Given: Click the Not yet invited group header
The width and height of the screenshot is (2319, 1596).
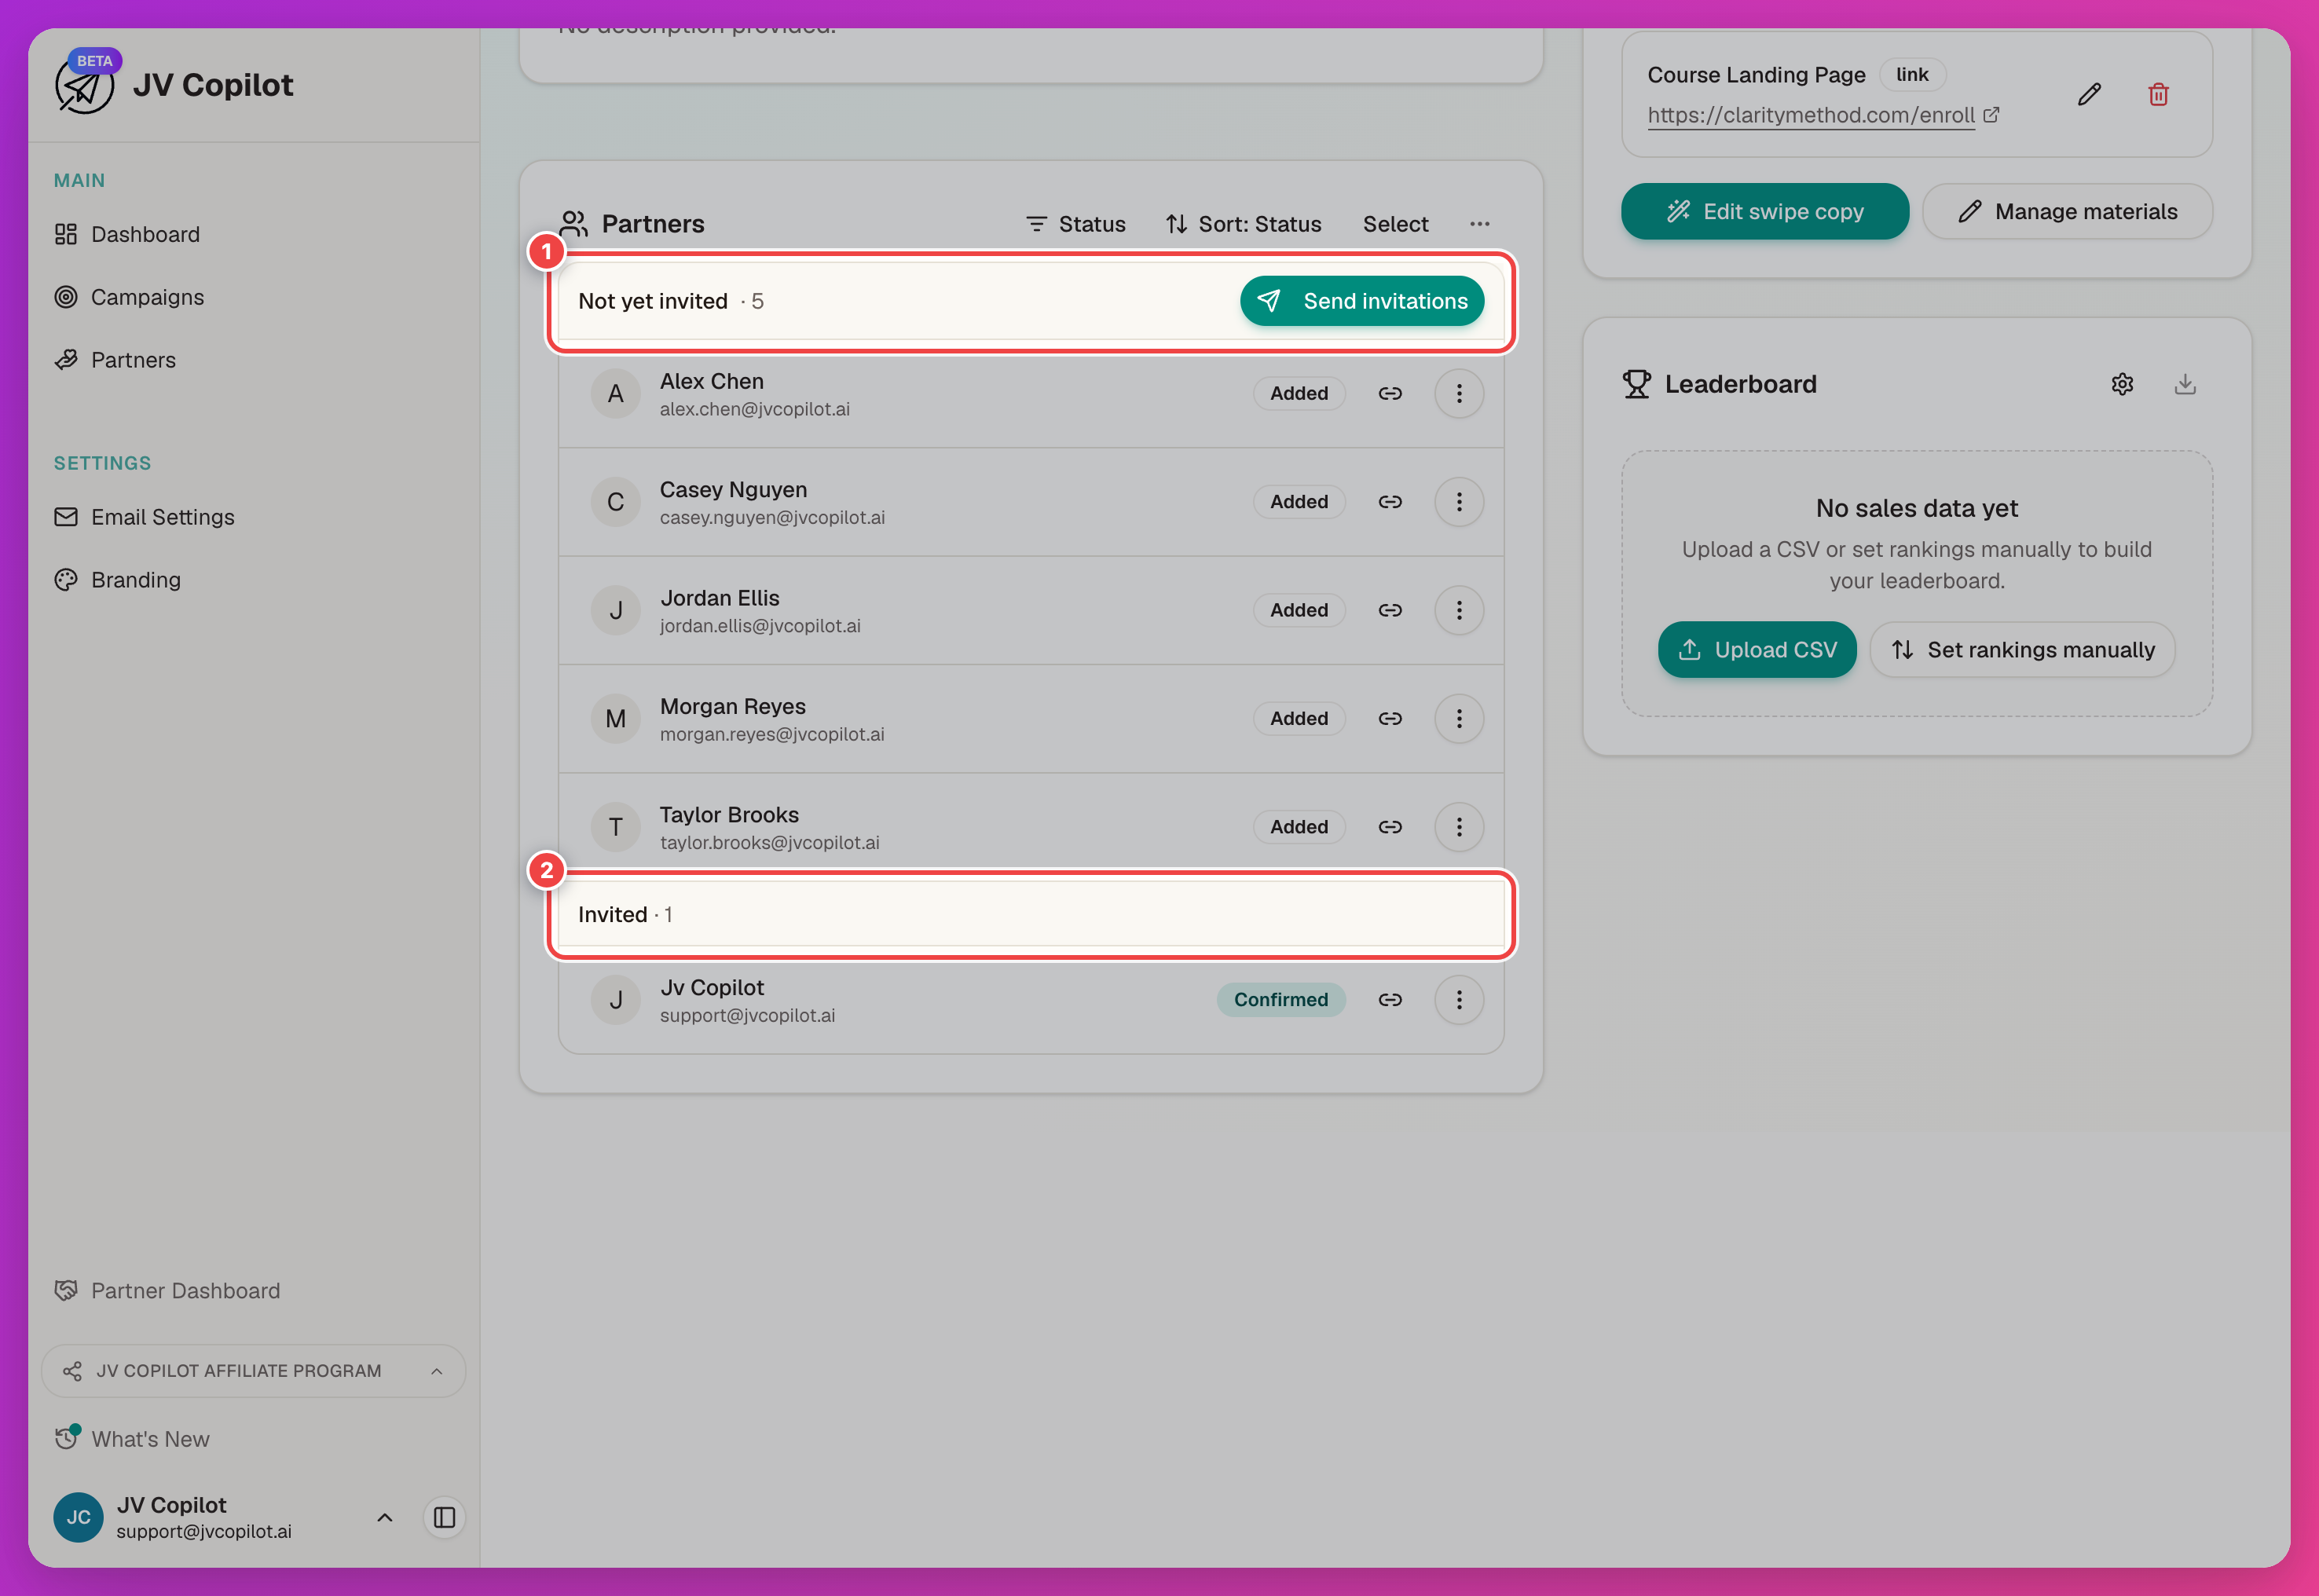Looking at the screenshot, I should pyautogui.click(x=1031, y=301).
